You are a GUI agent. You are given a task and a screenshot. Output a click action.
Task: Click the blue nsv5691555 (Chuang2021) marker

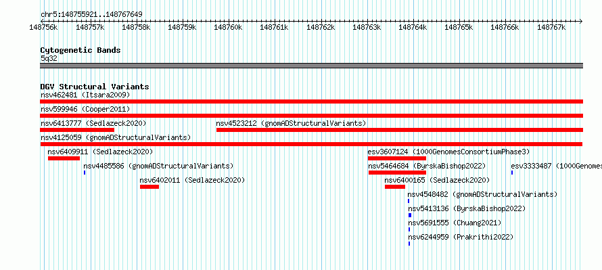(x=409, y=229)
